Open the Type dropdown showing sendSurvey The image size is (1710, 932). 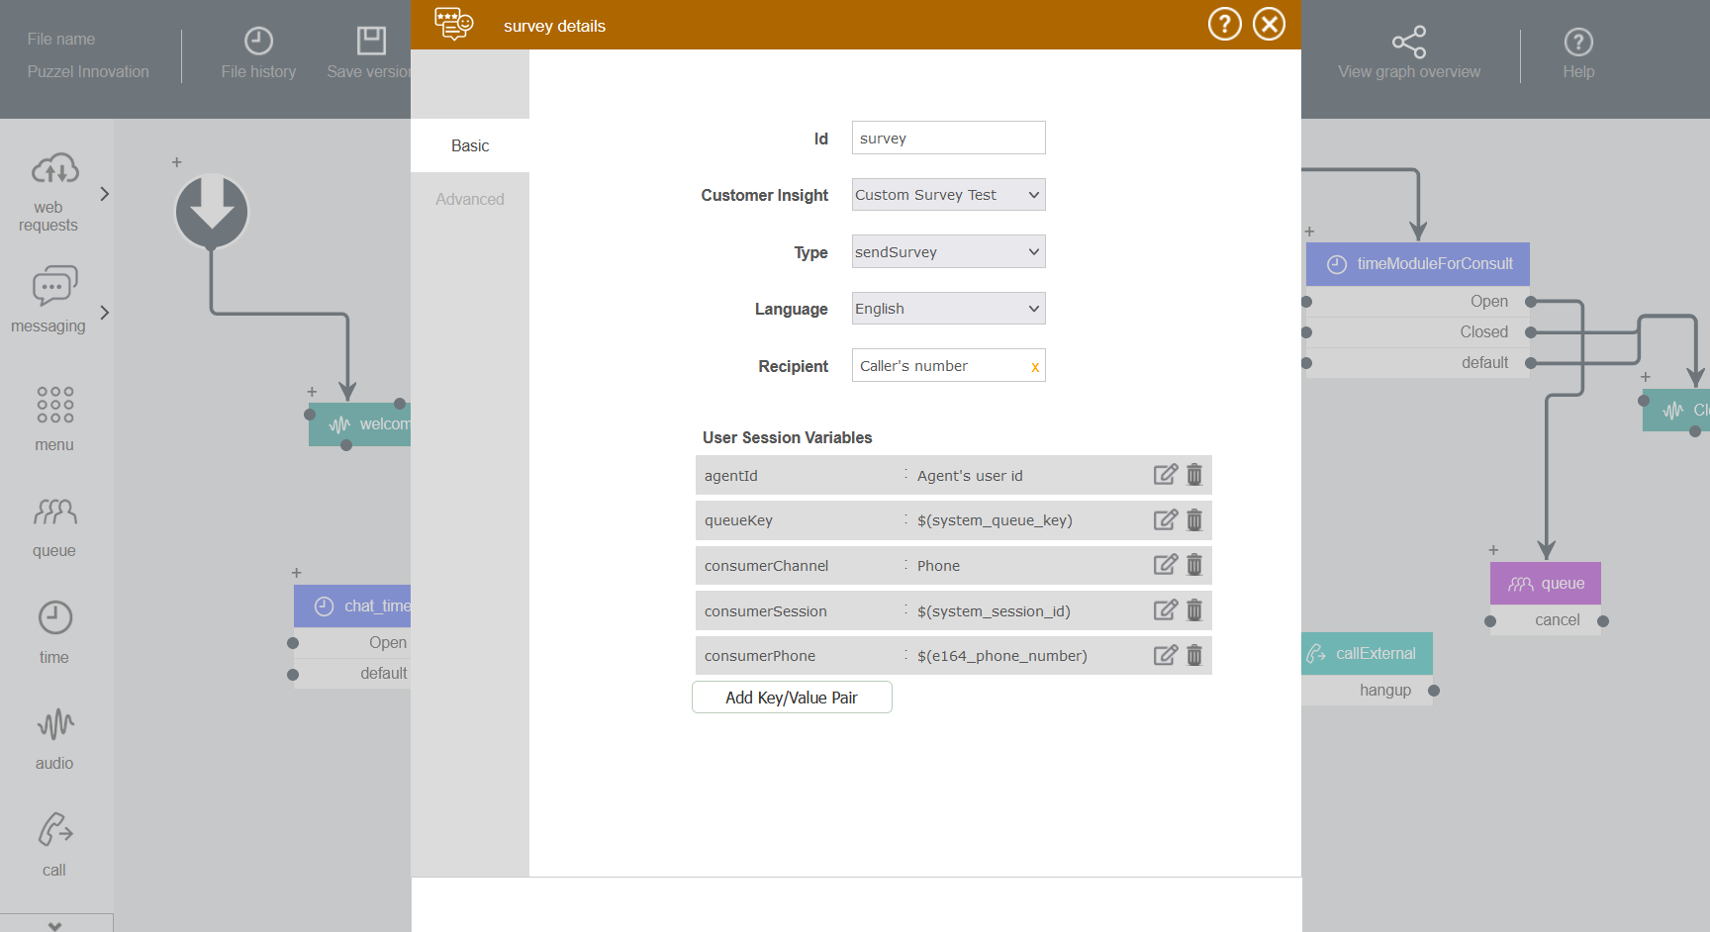coord(948,252)
